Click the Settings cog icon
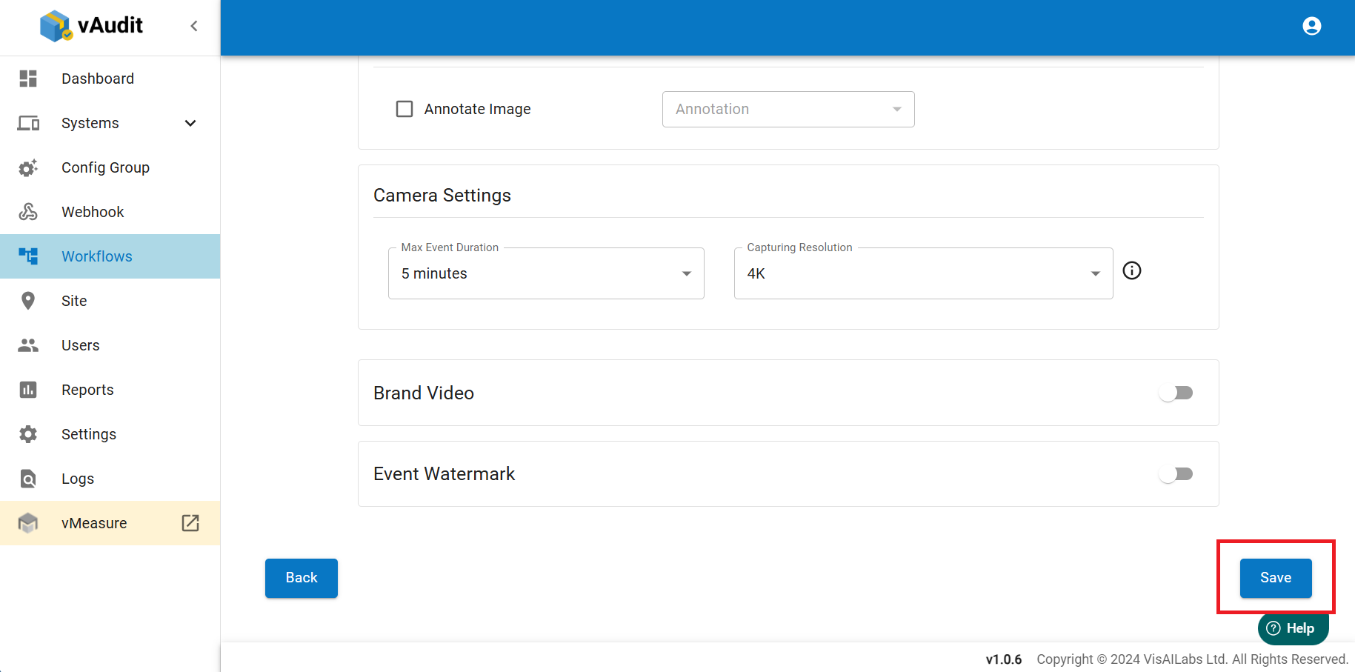1355x672 pixels. (x=28, y=434)
